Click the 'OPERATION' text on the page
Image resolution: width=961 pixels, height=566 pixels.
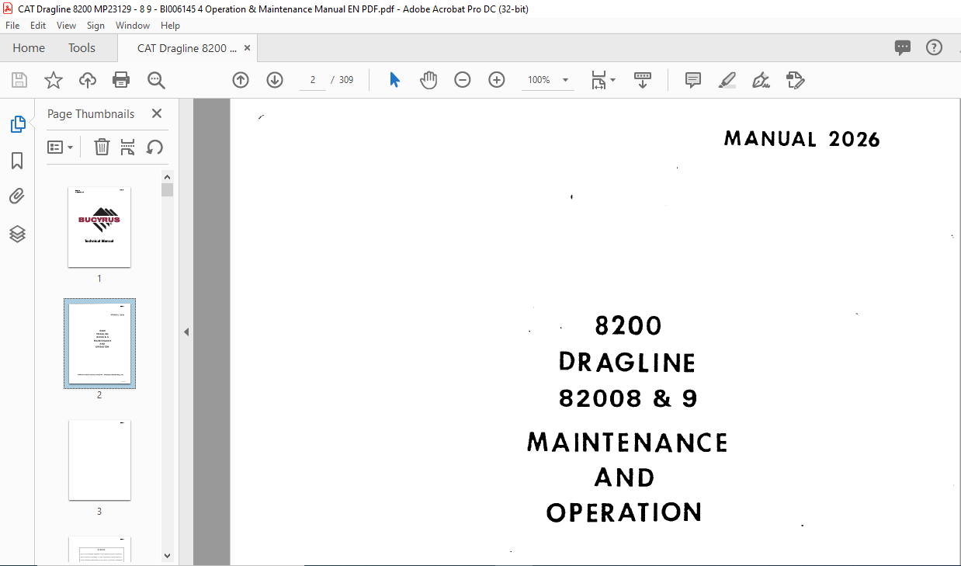point(624,512)
